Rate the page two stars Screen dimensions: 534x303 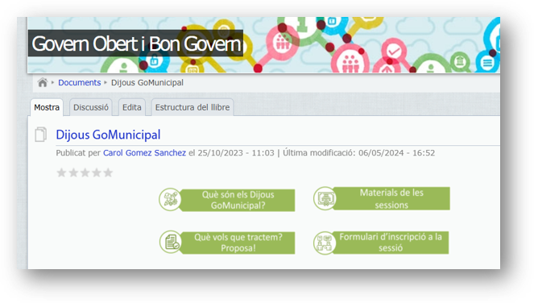pyautogui.click(x=73, y=172)
